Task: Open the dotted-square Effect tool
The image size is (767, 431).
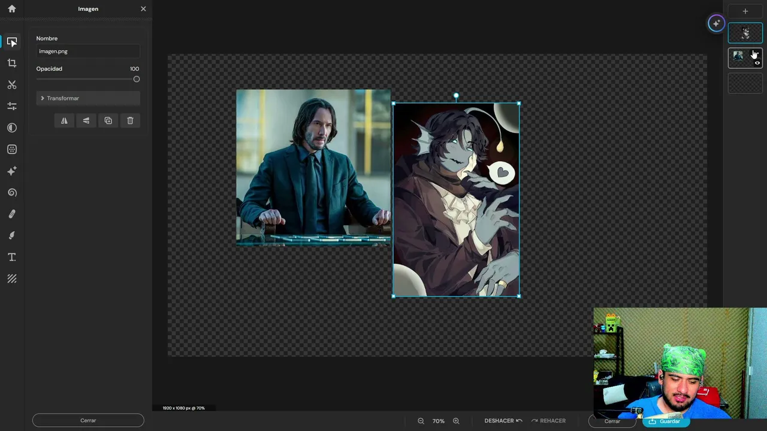Action: pyautogui.click(x=12, y=149)
